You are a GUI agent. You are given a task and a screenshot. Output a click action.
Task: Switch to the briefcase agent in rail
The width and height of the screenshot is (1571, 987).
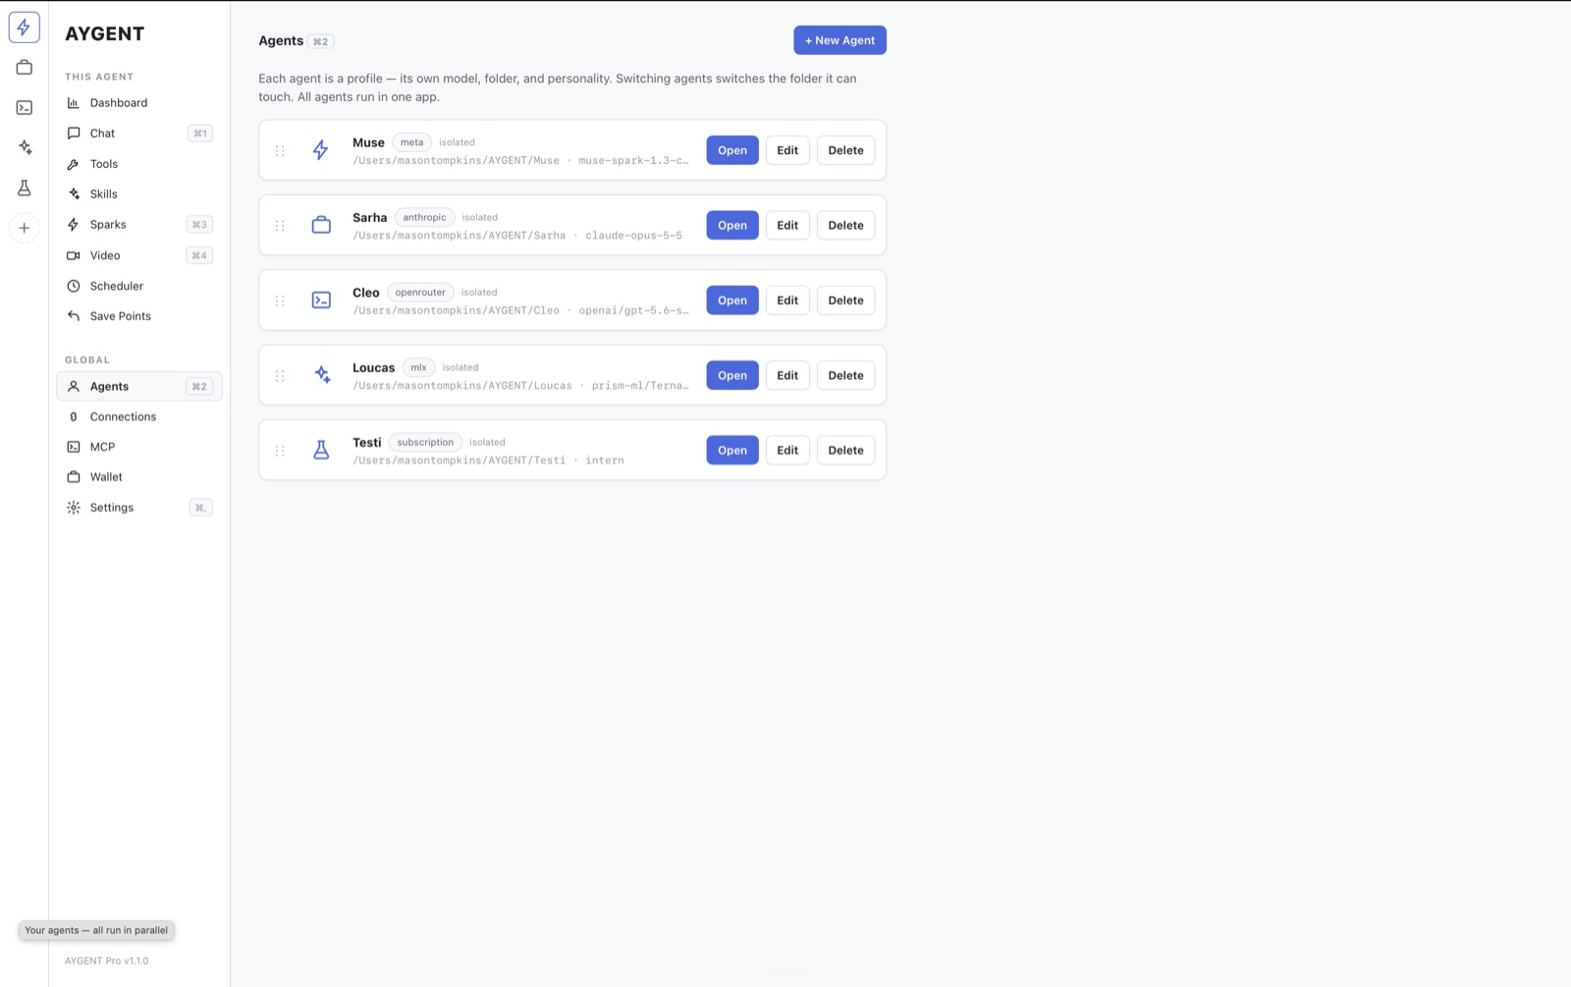(x=25, y=68)
